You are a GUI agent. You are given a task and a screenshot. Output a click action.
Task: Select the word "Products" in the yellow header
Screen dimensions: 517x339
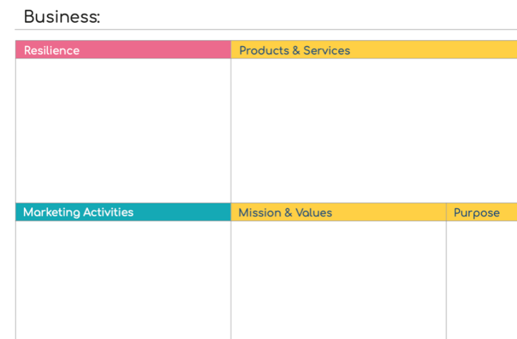(x=264, y=51)
